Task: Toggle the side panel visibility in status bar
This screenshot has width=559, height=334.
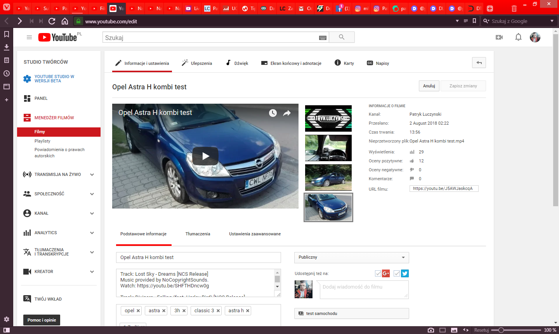Action: click(7, 330)
